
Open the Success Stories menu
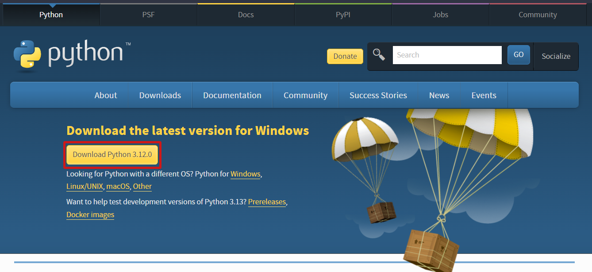coord(378,95)
